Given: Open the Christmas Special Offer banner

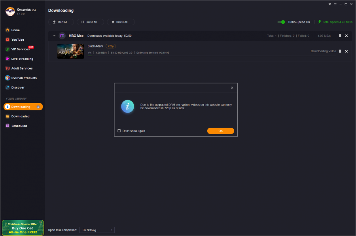Looking at the screenshot, I should point(23,228).
